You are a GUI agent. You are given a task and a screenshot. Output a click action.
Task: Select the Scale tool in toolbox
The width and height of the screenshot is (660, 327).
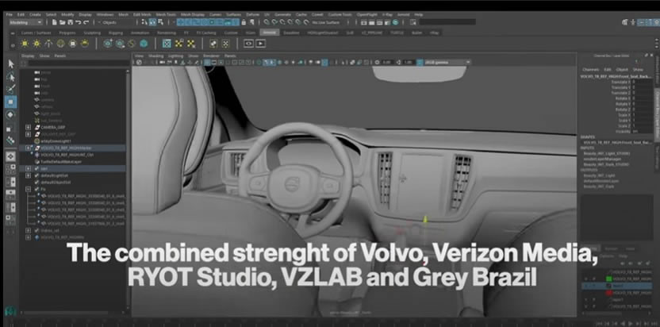10,129
